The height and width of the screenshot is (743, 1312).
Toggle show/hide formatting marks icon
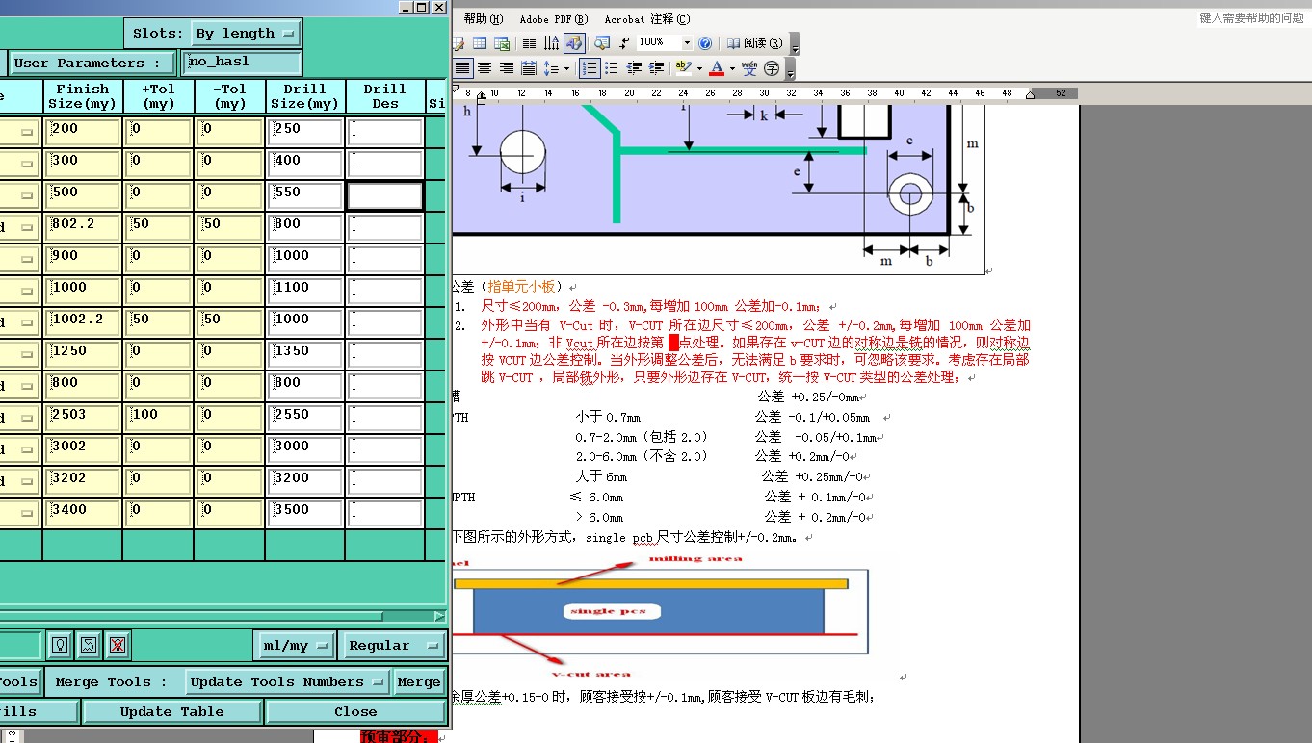(625, 42)
